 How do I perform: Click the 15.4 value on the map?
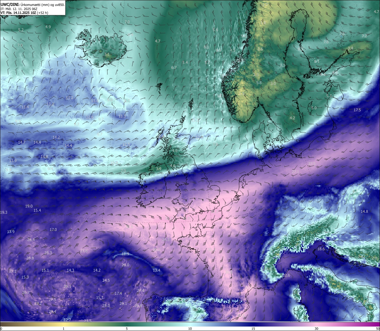point(37,210)
